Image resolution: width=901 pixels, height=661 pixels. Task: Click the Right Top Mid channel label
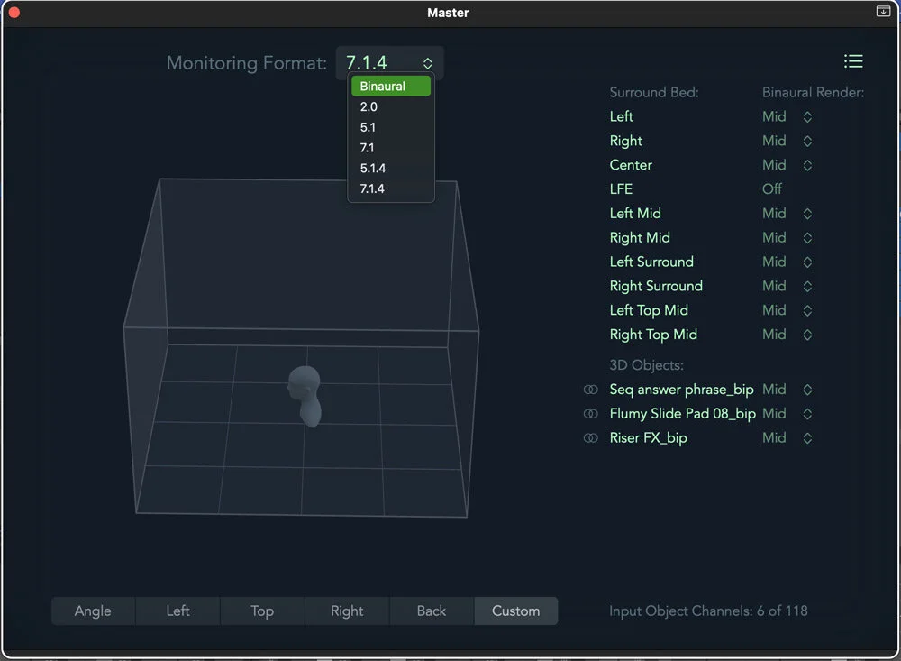pyautogui.click(x=653, y=335)
